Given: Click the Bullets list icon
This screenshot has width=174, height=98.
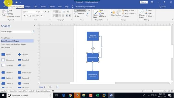Looking at the screenshot, I should tap(64, 11).
